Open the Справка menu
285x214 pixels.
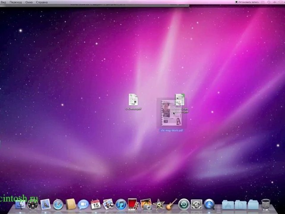coord(42,2)
